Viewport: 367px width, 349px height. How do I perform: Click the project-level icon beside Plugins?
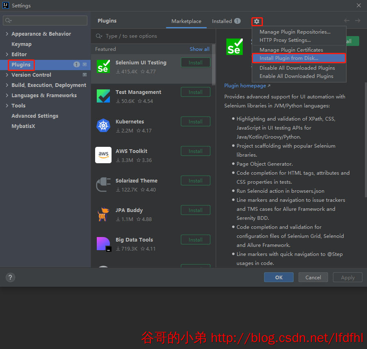coord(85,64)
